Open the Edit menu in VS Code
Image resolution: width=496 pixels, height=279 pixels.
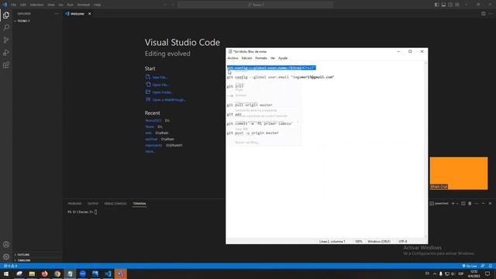(23, 5)
